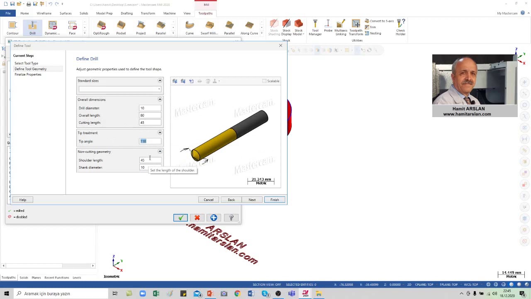Open the Transform ribbon tab
The width and height of the screenshot is (531, 299).
click(x=148, y=13)
